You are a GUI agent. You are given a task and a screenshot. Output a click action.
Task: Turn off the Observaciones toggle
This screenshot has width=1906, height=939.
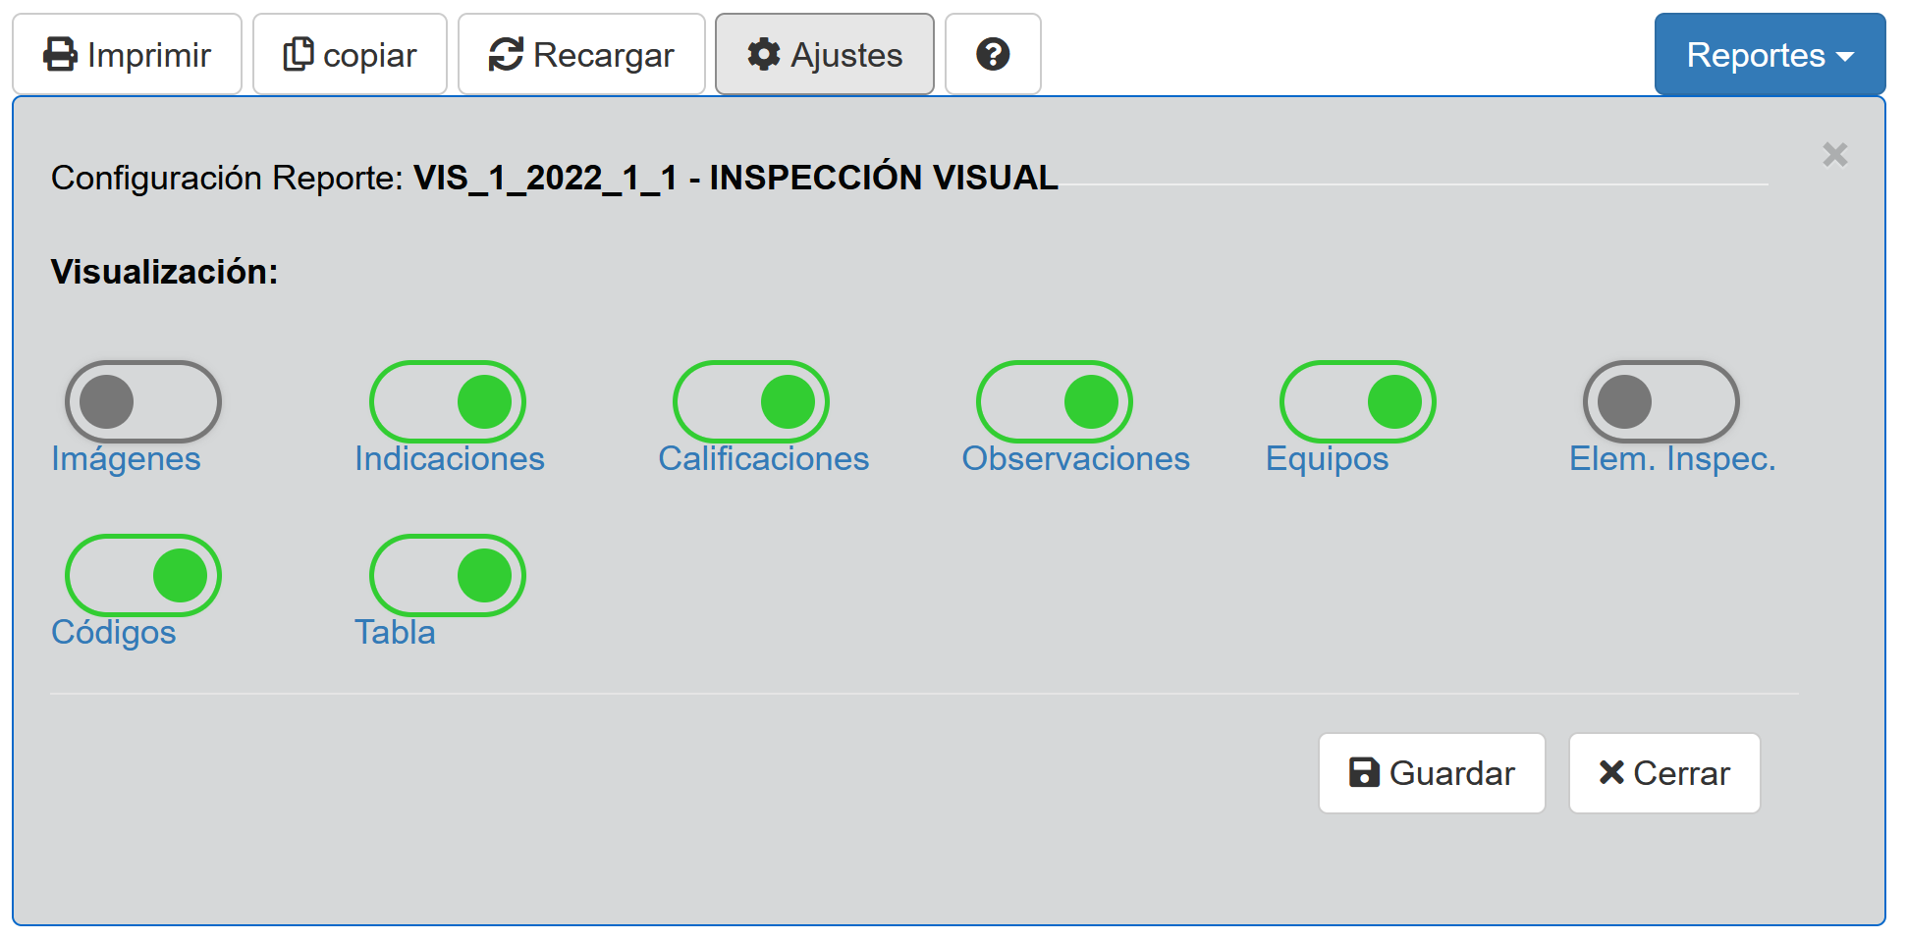pos(1055,402)
